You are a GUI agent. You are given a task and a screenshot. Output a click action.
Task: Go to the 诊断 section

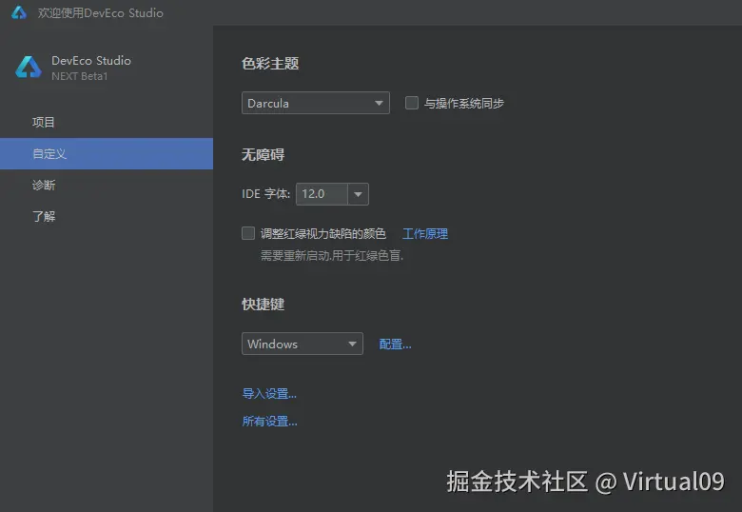click(x=107, y=185)
